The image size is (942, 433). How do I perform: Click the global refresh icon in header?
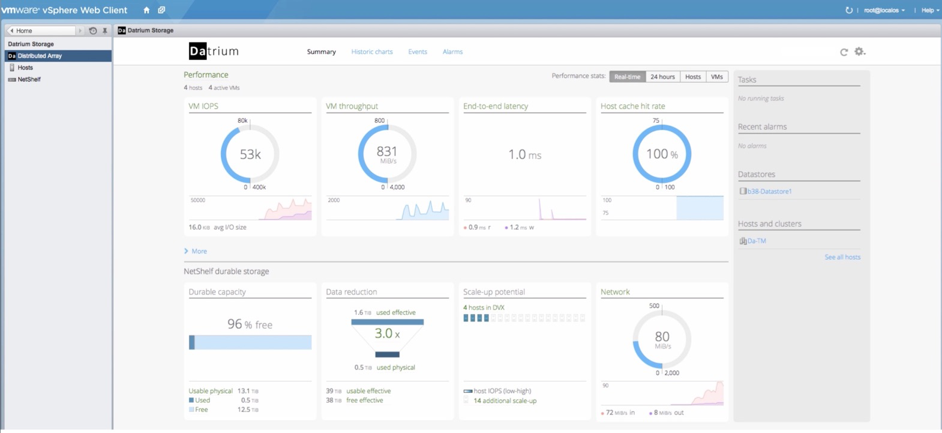click(x=849, y=10)
